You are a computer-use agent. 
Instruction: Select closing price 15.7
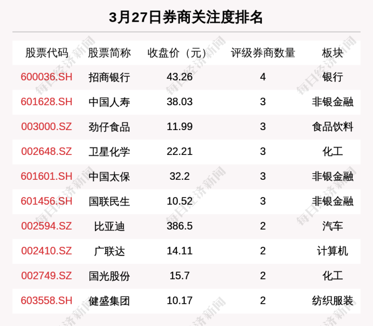click(179, 276)
